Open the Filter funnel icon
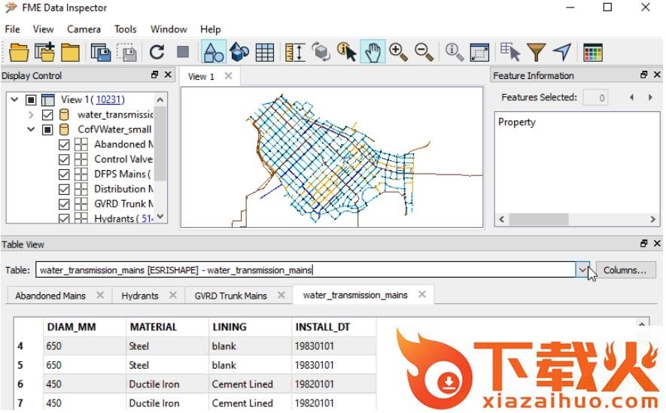 [x=536, y=53]
